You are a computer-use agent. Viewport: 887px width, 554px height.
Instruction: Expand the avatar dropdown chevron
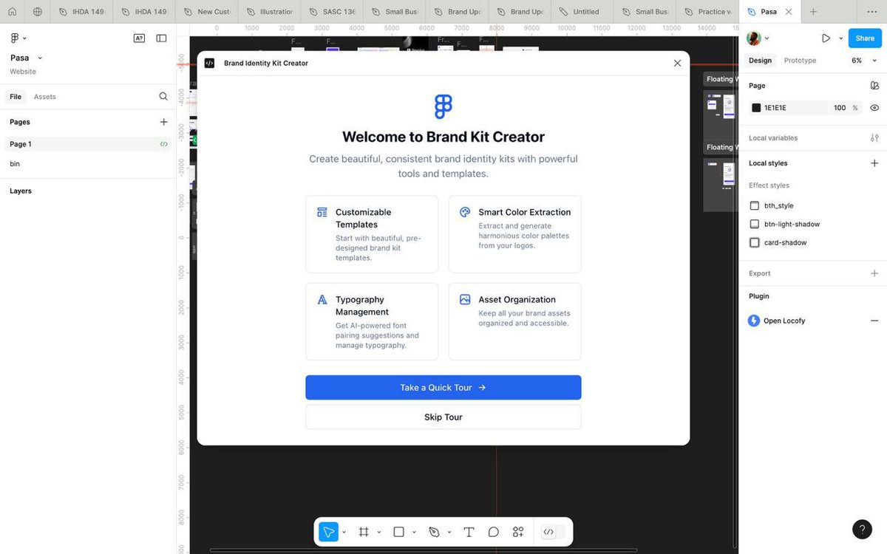(767, 38)
